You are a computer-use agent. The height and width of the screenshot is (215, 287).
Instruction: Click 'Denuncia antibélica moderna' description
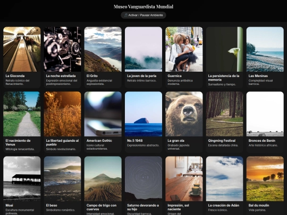point(180,82)
